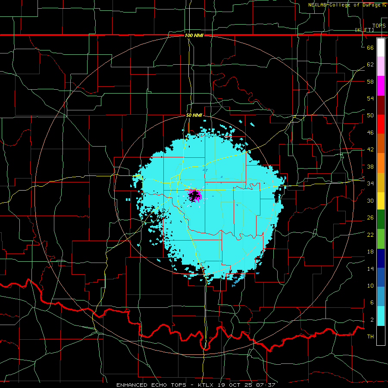This screenshot has width=388, height=388.
Task: Click the "50 NMI" range ring label
Action: (x=194, y=115)
